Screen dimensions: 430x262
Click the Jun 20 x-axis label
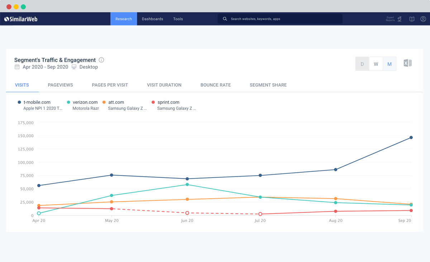[187, 221]
